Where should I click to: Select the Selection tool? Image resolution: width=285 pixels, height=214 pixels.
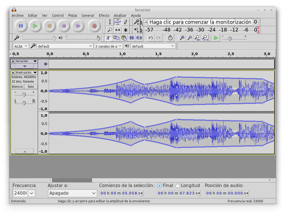pyautogui.click(x=110, y=22)
